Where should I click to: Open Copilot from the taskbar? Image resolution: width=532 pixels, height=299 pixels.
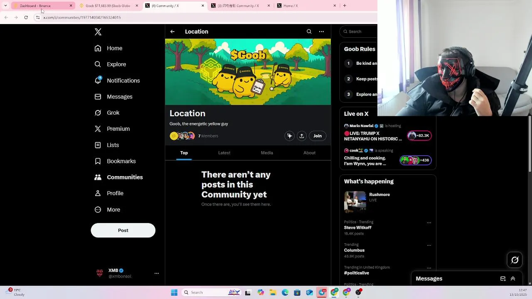261,292
